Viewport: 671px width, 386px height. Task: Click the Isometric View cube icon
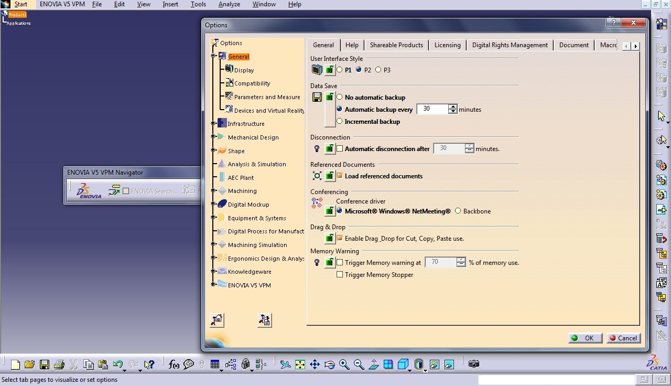pos(403,364)
